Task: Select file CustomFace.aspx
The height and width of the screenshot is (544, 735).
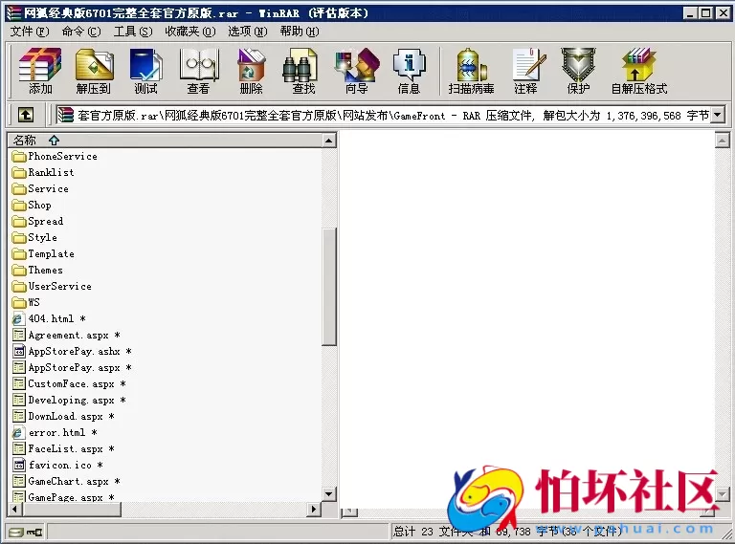Action: point(69,384)
